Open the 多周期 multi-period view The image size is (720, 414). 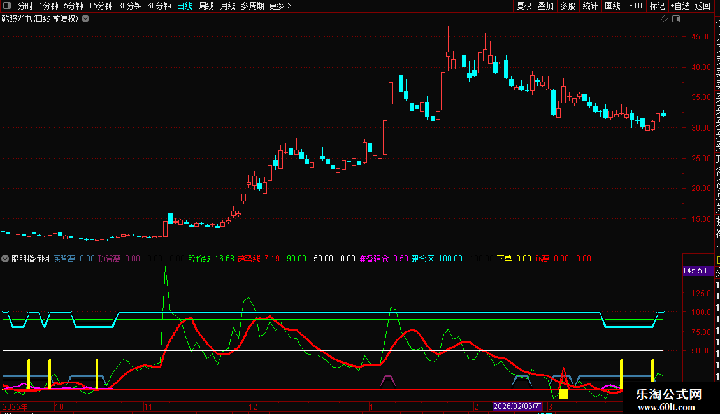pos(252,6)
